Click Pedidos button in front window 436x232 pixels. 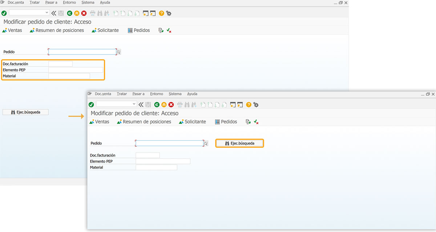[x=226, y=122]
